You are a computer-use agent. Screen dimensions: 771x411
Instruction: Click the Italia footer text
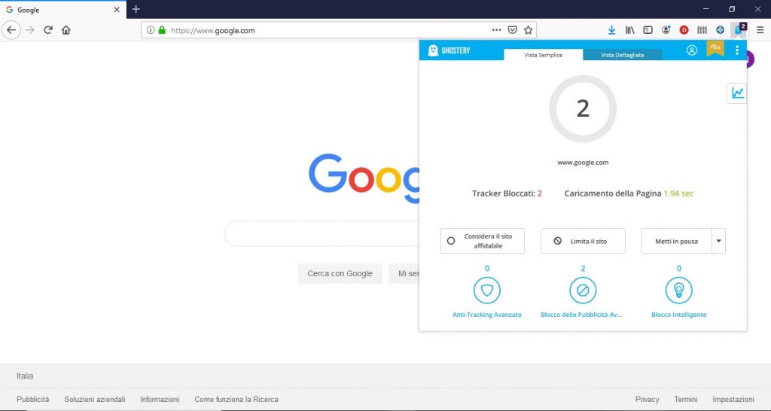pyautogui.click(x=25, y=376)
